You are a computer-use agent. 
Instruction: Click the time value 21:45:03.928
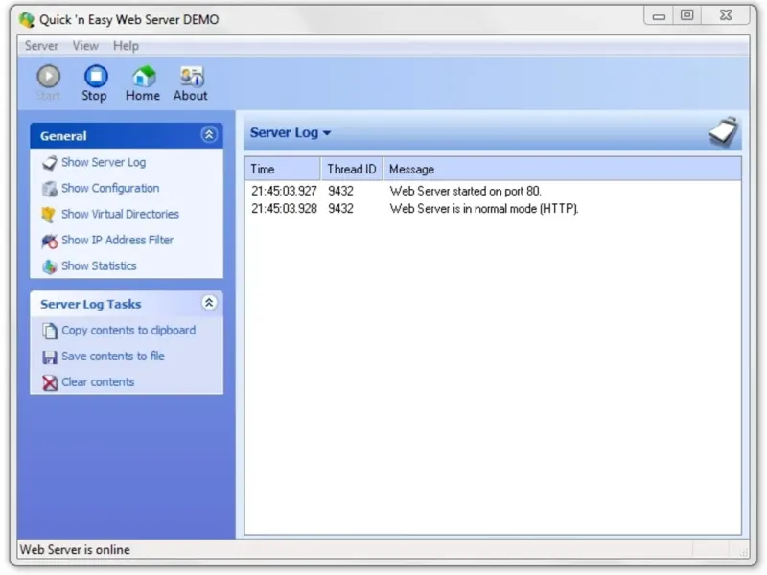point(284,209)
